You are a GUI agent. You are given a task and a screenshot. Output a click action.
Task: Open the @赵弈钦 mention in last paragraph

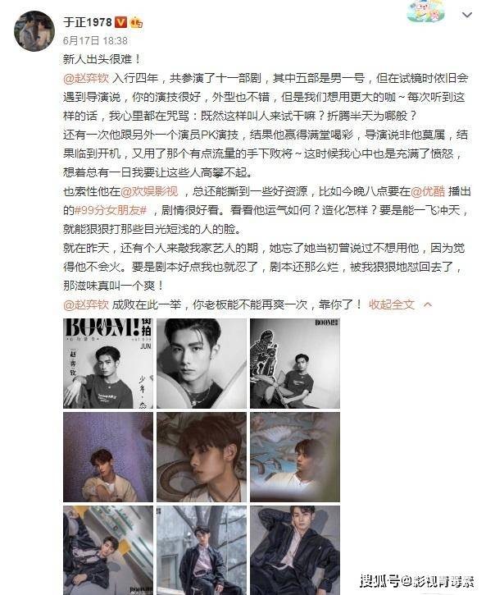tap(86, 304)
